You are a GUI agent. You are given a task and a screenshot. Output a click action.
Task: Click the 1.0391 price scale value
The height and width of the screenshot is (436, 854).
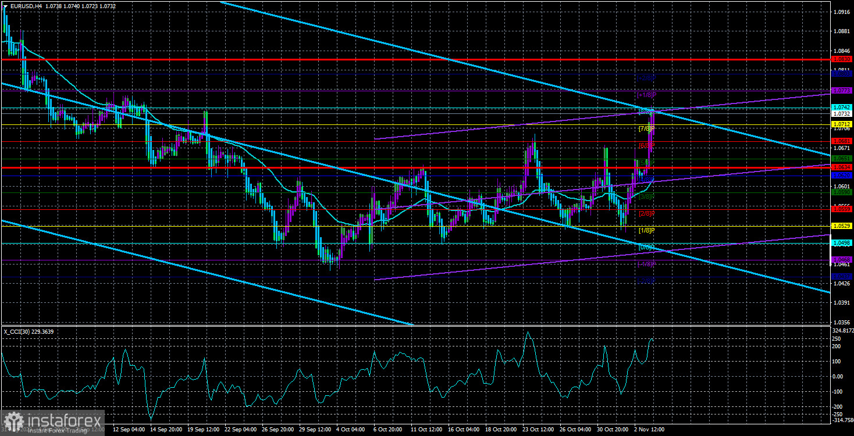click(842, 303)
